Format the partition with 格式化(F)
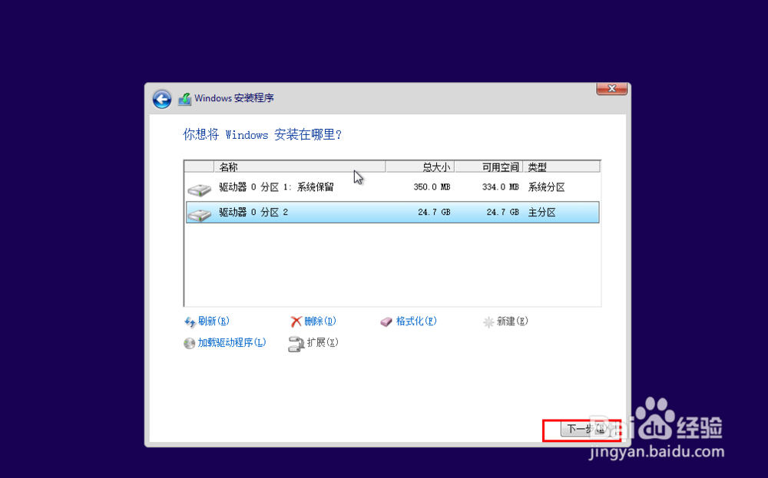Screen dimensions: 768x478 pyautogui.click(x=416, y=321)
